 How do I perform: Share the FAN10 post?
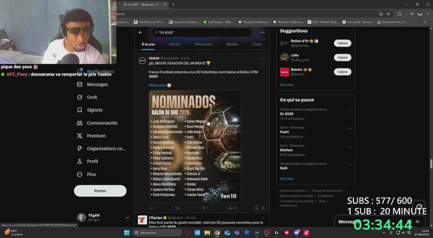pyautogui.click(x=263, y=208)
